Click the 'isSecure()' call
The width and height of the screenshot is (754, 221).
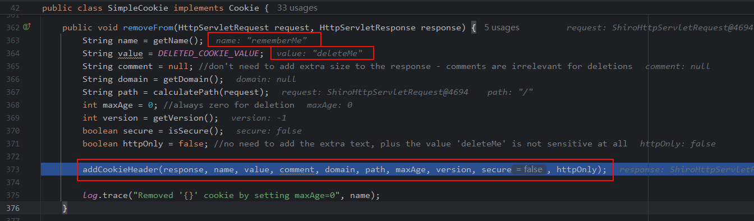pos(196,131)
